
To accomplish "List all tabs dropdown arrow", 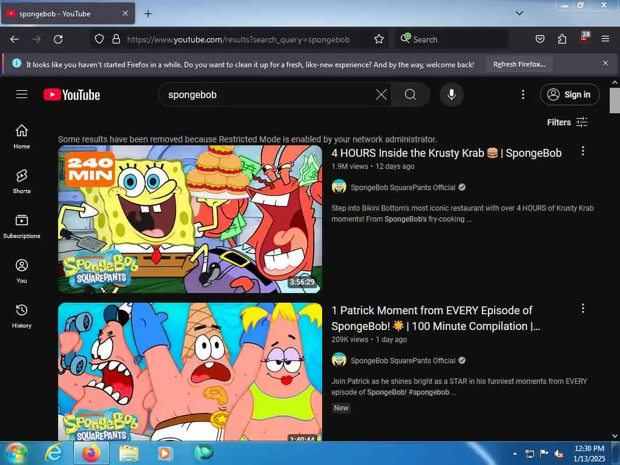I will (x=519, y=13).
